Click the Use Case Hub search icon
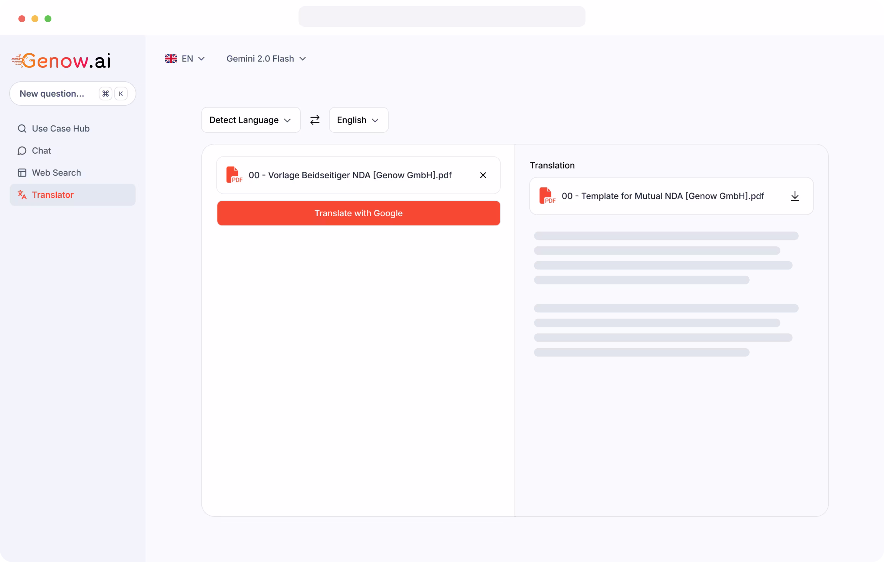The width and height of the screenshot is (884, 562). click(x=22, y=128)
